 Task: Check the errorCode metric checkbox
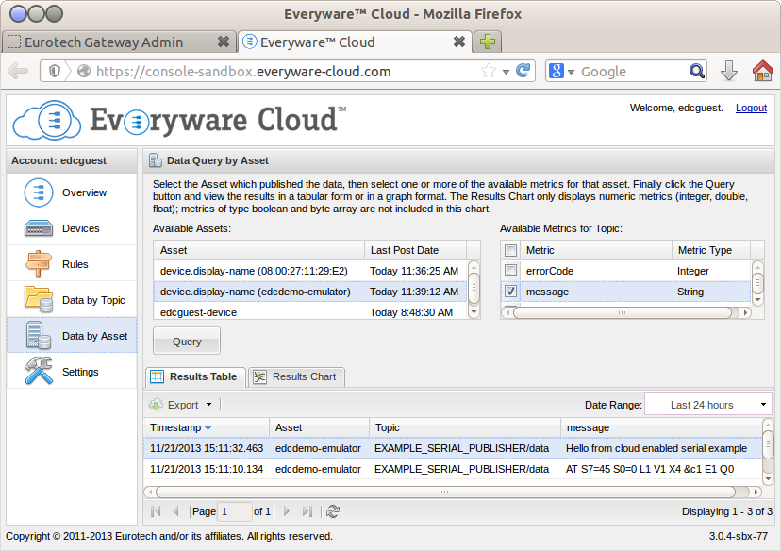click(x=510, y=271)
